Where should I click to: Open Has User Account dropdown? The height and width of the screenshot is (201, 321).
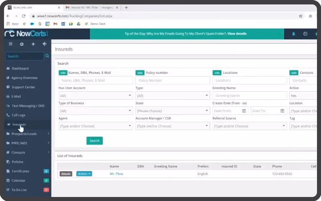(95, 96)
